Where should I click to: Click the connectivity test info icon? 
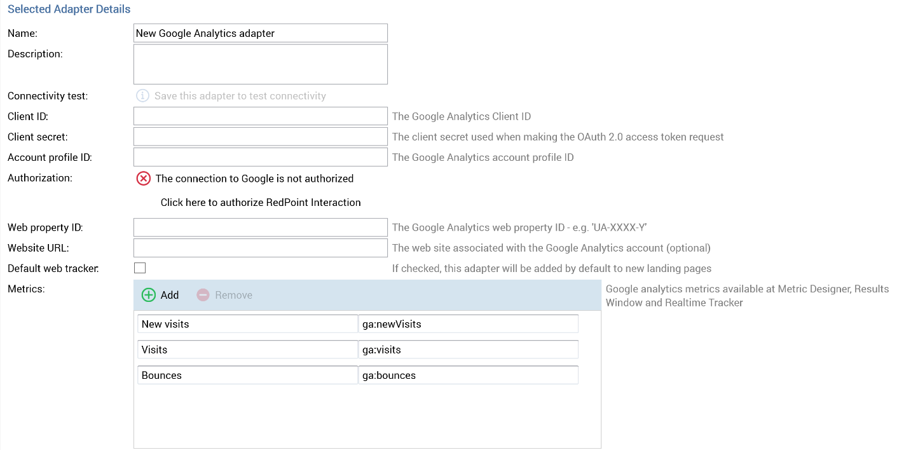(x=143, y=96)
